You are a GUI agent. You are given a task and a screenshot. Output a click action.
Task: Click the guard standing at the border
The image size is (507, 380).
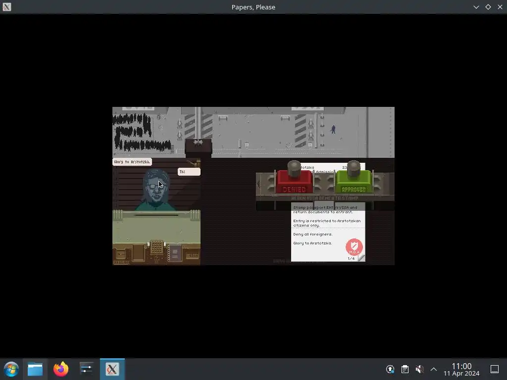(x=333, y=129)
